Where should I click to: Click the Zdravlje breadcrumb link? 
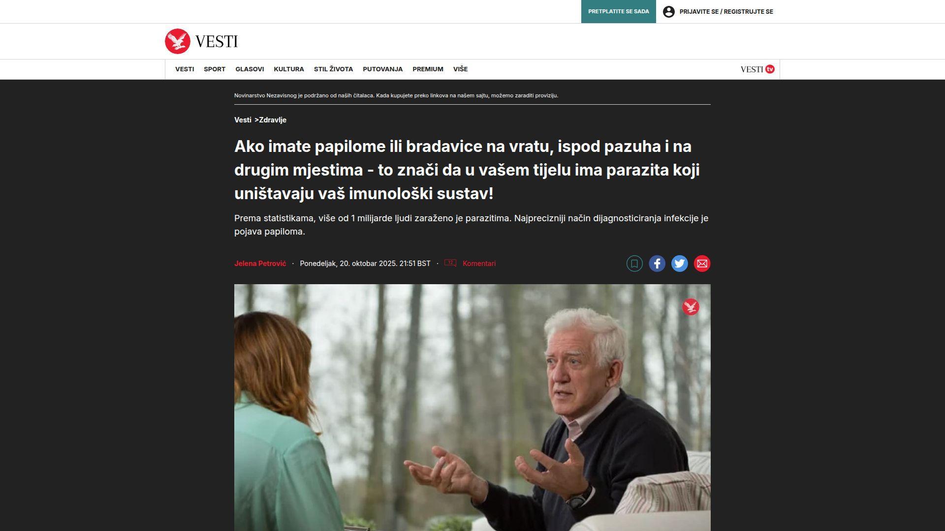click(273, 120)
